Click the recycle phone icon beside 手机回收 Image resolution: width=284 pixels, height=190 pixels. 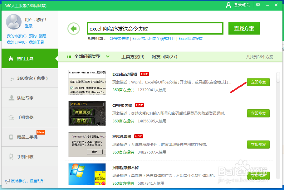pyautogui.click(x=11, y=157)
